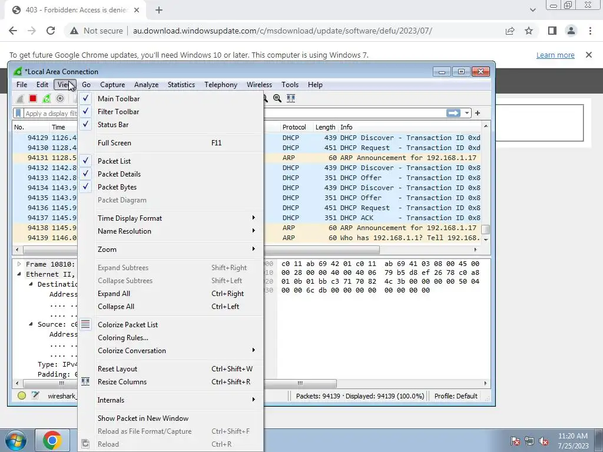603x452 pixels.
Task: Choose Expand All in the View menu
Action: (x=171, y=293)
